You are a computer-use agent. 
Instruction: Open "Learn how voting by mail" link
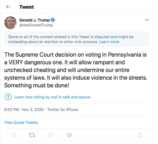tap(52, 97)
